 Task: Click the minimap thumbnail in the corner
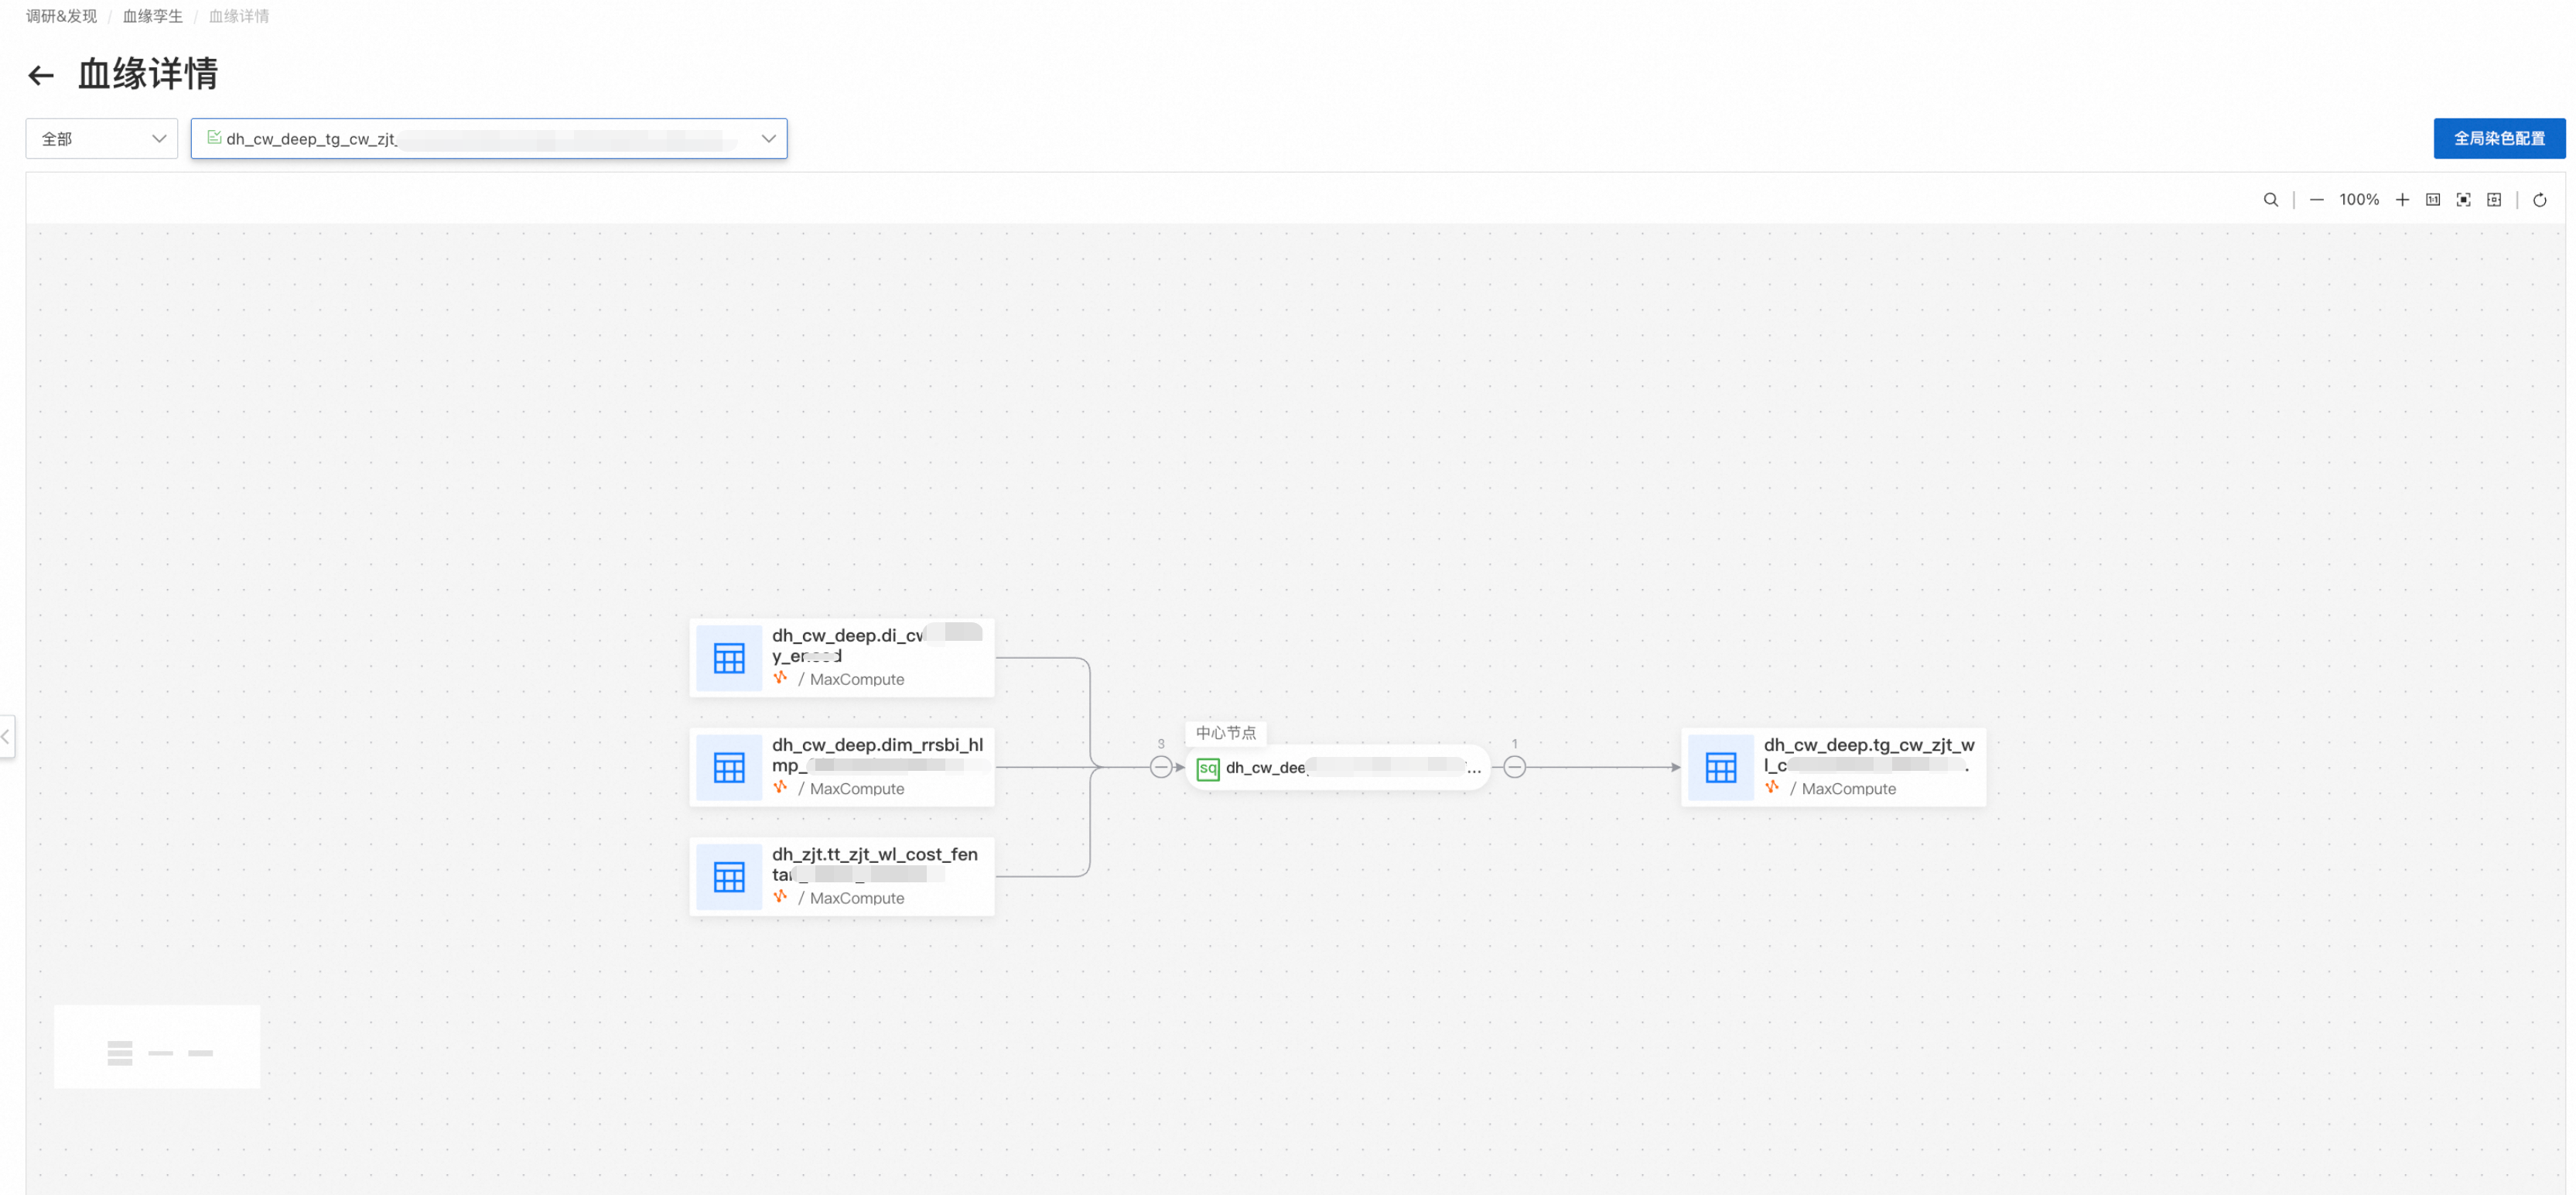pos(157,1047)
